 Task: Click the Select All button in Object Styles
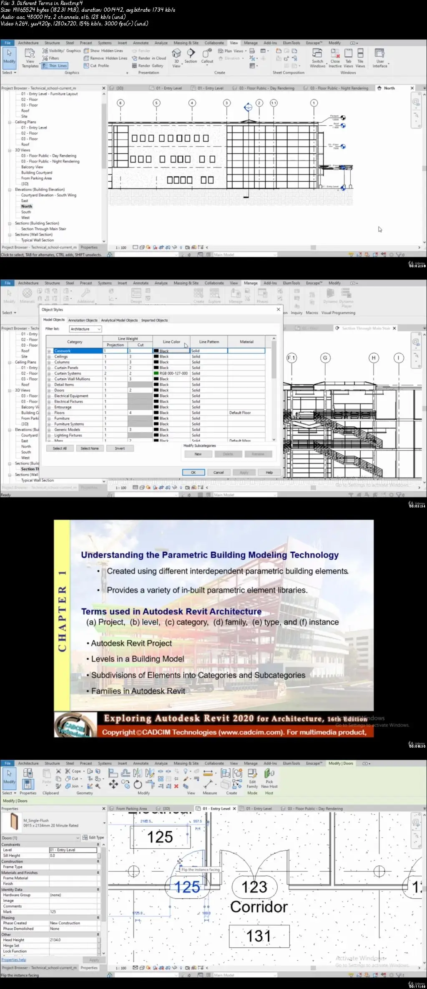point(60,448)
